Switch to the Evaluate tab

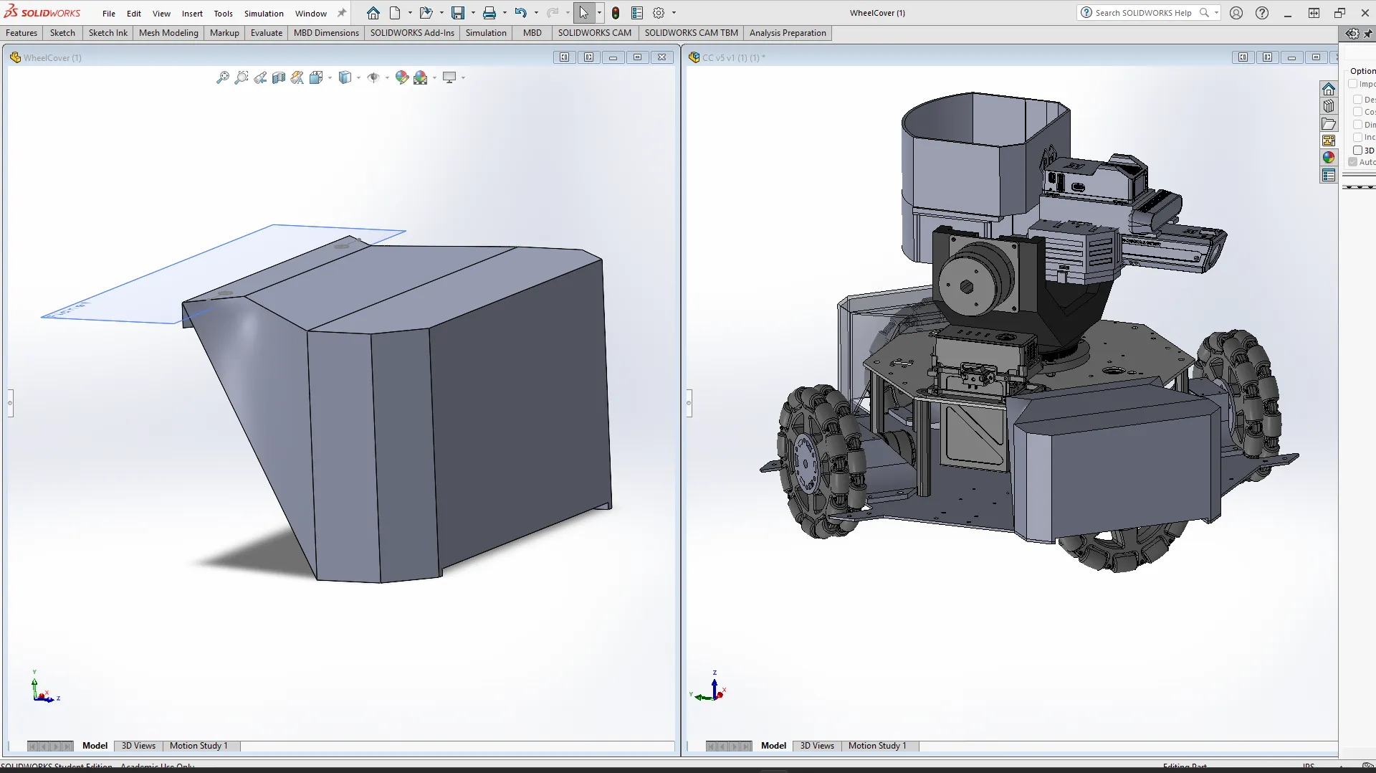point(267,33)
